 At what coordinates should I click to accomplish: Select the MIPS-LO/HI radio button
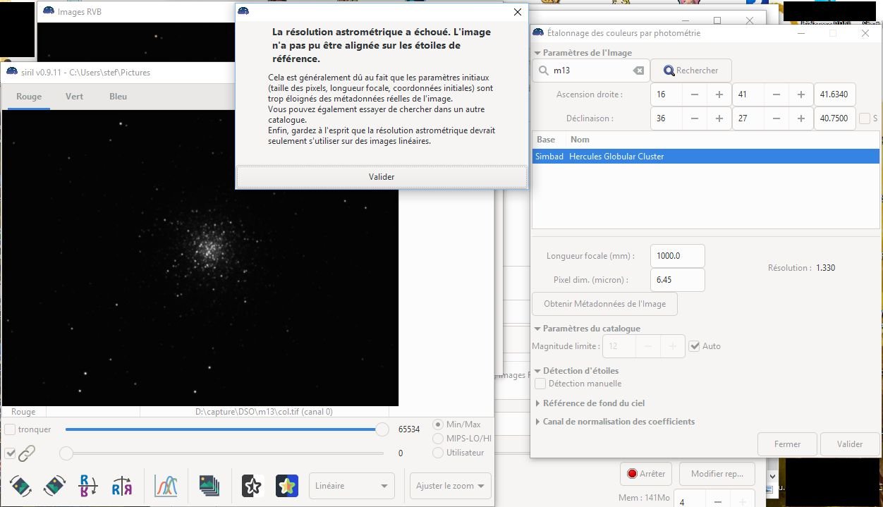pos(438,439)
